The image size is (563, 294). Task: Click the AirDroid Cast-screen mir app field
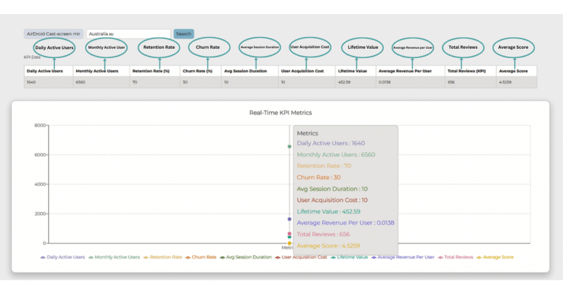(x=53, y=34)
